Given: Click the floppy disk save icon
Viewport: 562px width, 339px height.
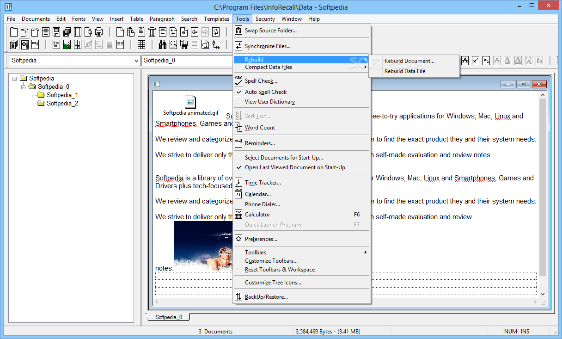Looking at the screenshot, I should point(56,32).
